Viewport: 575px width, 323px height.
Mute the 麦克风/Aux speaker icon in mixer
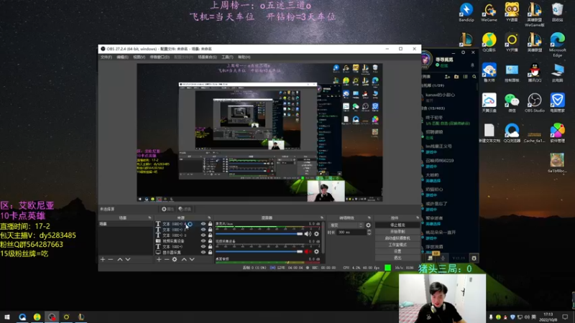(x=308, y=234)
